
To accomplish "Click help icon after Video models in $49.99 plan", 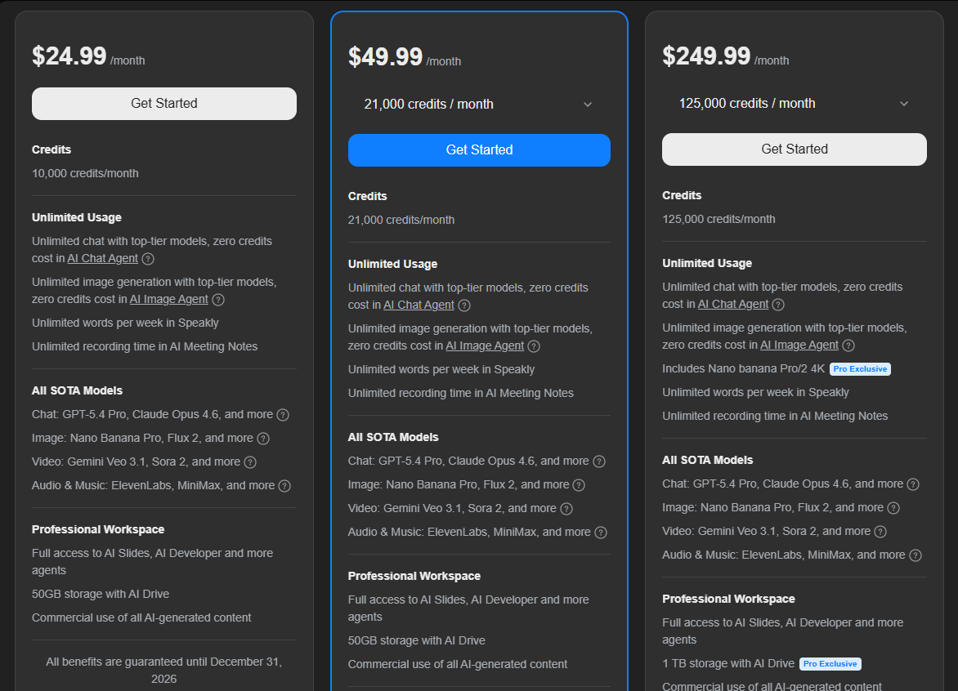I will (566, 509).
